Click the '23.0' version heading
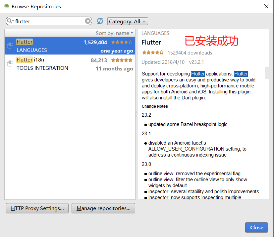The height and width of the screenshot is (237, 274). (146, 164)
